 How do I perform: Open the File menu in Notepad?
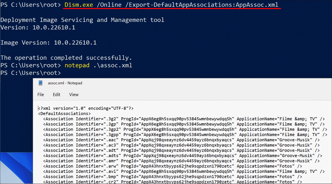click(41, 94)
